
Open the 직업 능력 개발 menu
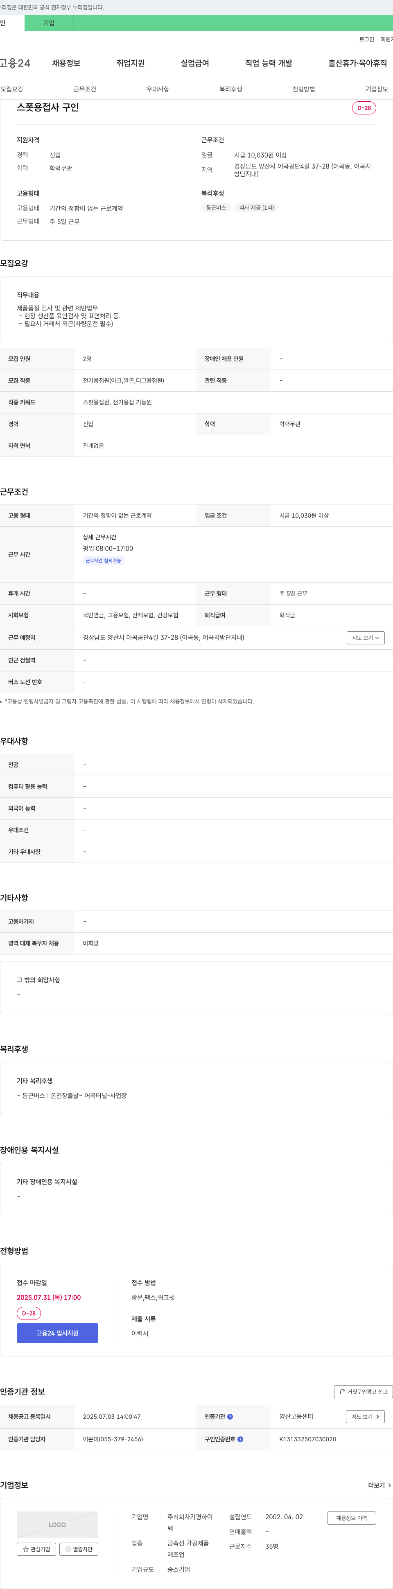269,63
